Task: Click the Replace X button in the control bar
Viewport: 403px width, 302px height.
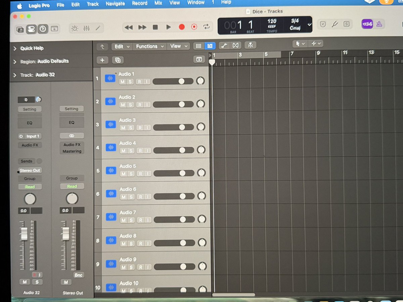Action: click(323, 24)
